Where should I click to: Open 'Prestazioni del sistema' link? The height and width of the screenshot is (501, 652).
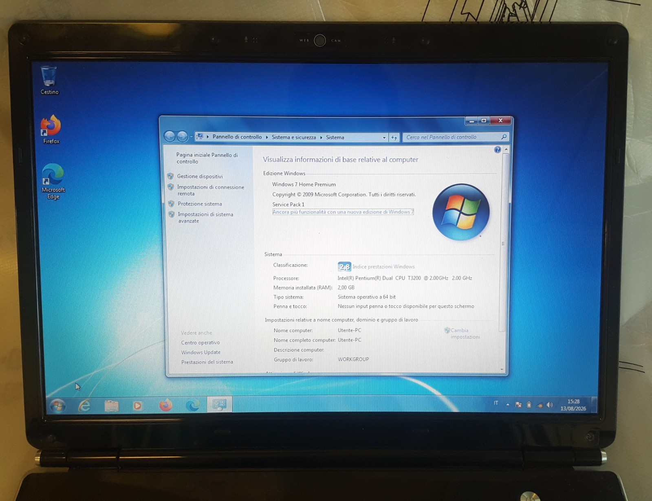point(207,362)
